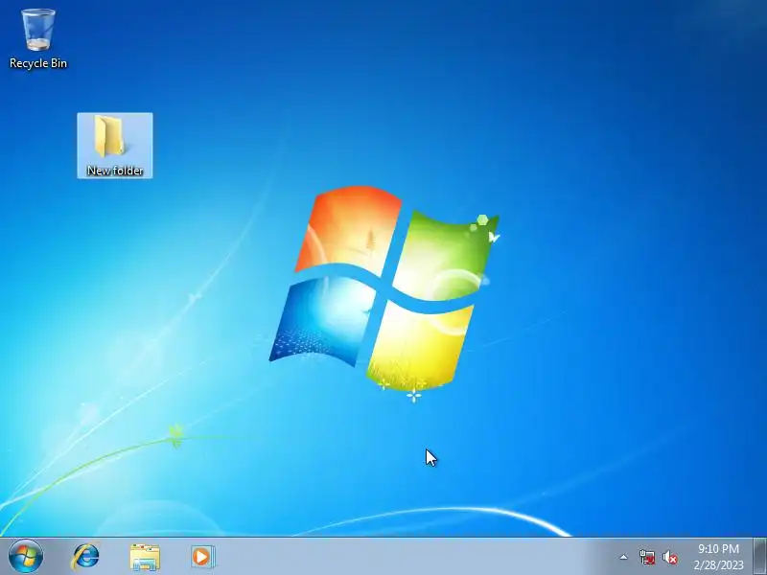The width and height of the screenshot is (767, 575).
Task: Select the New folder desktop icon
Action: [115, 146]
